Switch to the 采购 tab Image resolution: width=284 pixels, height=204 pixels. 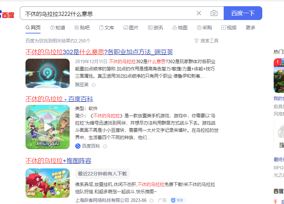point(204,28)
